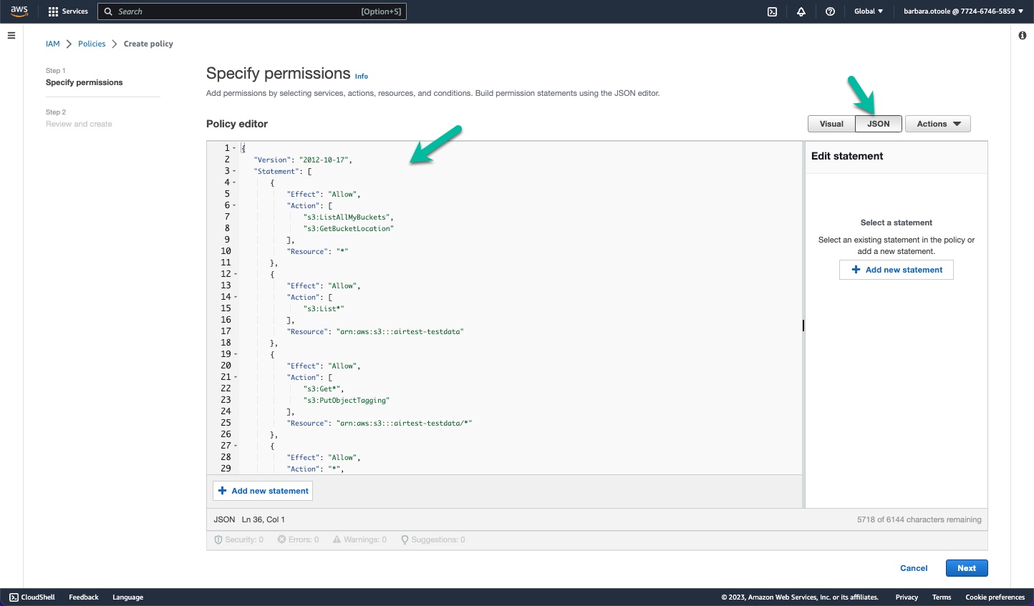Open the Info panel using right-edge icon
Screen dimensions: 1034x606
(x=1023, y=35)
